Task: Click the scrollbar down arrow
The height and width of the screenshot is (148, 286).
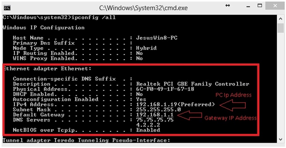Action: click(x=281, y=140)
